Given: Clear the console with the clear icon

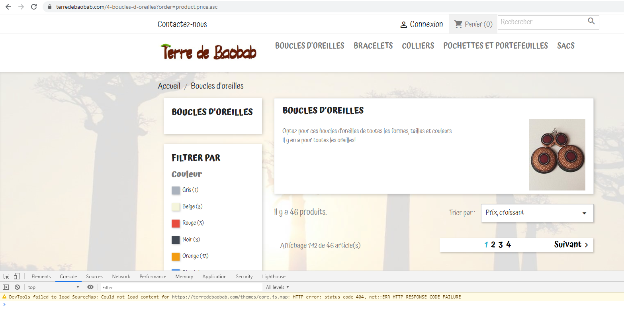Looking at the screenshot, I should tap(17, 287).
